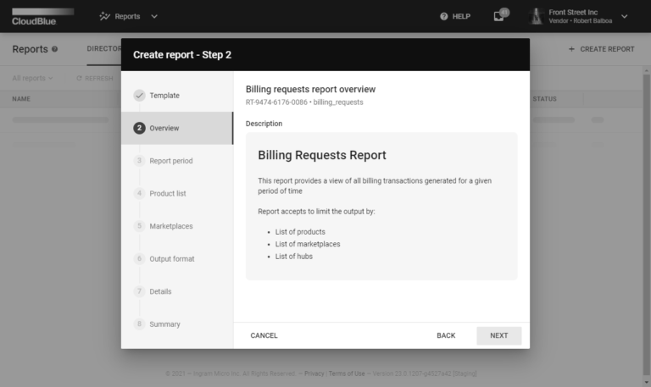The width and height of the screenshot is (651, 387).
Task: Select the Product list step
Action: click(177, 193)
